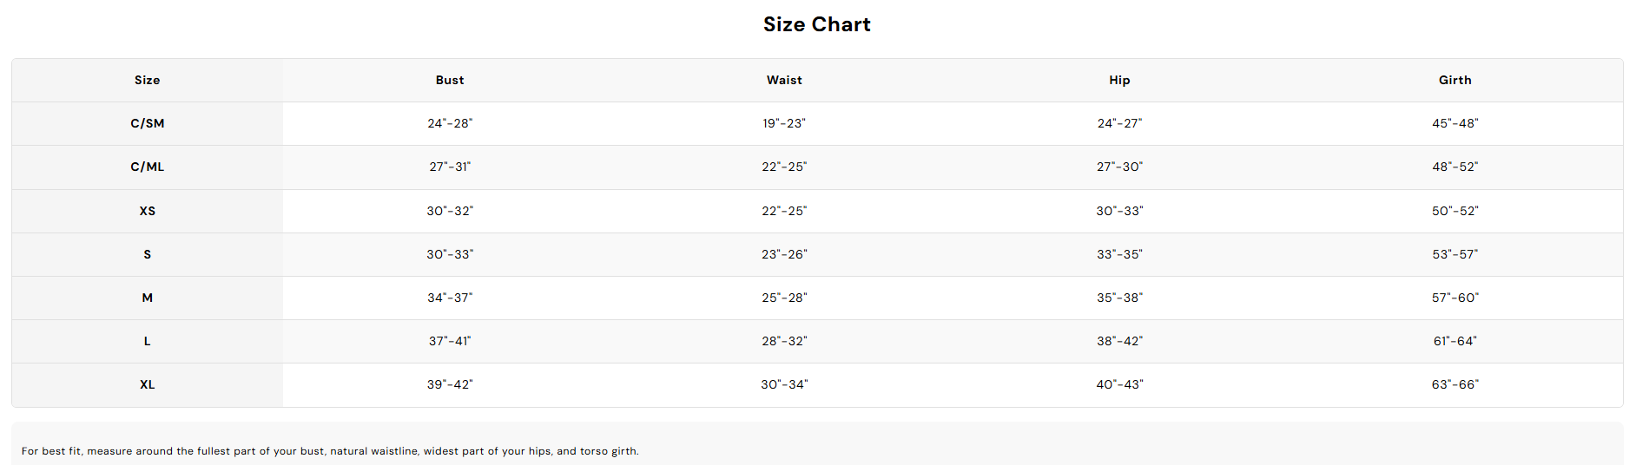Click the waist measurement for size XL
Screen dimensions: 1636x465
pyautogui.click(x=784, y=384)
